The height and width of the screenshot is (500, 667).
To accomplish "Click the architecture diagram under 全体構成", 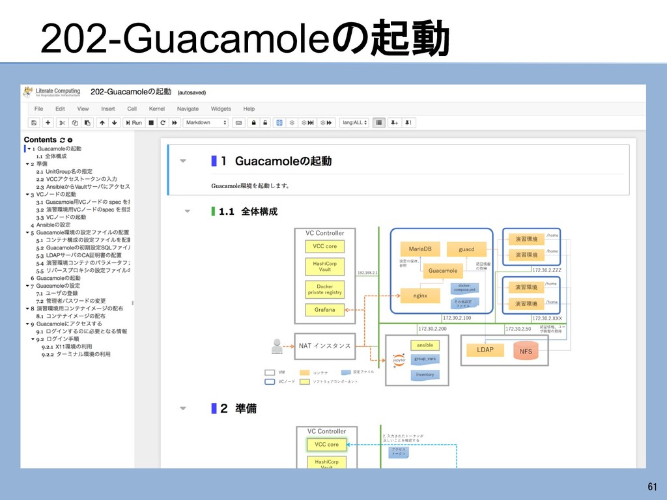I will pos(418,306).
